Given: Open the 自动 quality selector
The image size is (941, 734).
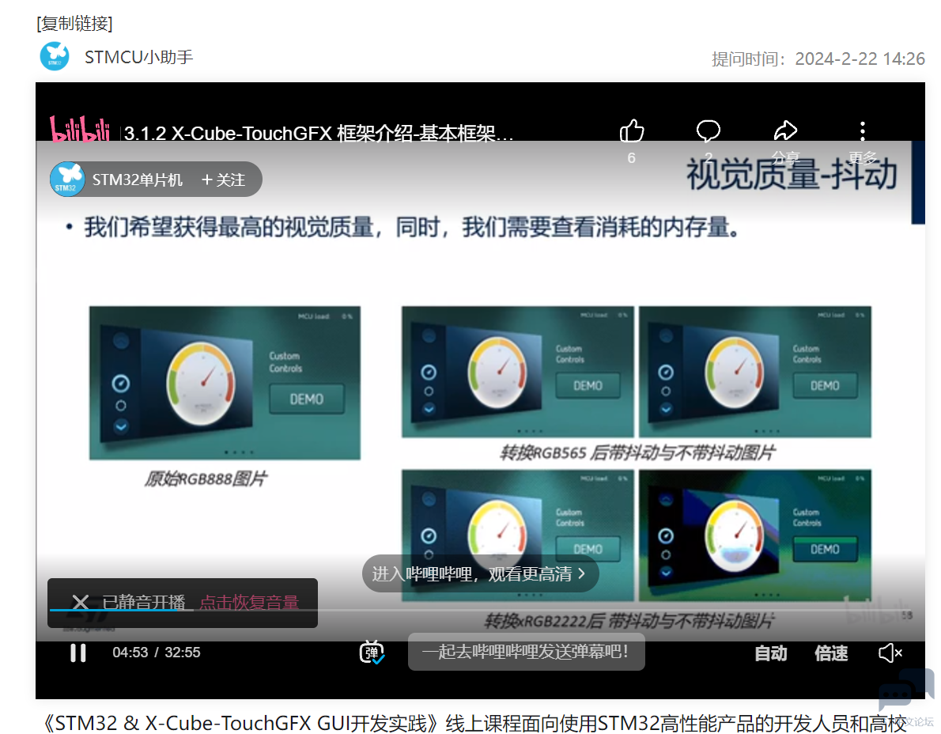Looking at the screenshot, I should pos(770,653).
